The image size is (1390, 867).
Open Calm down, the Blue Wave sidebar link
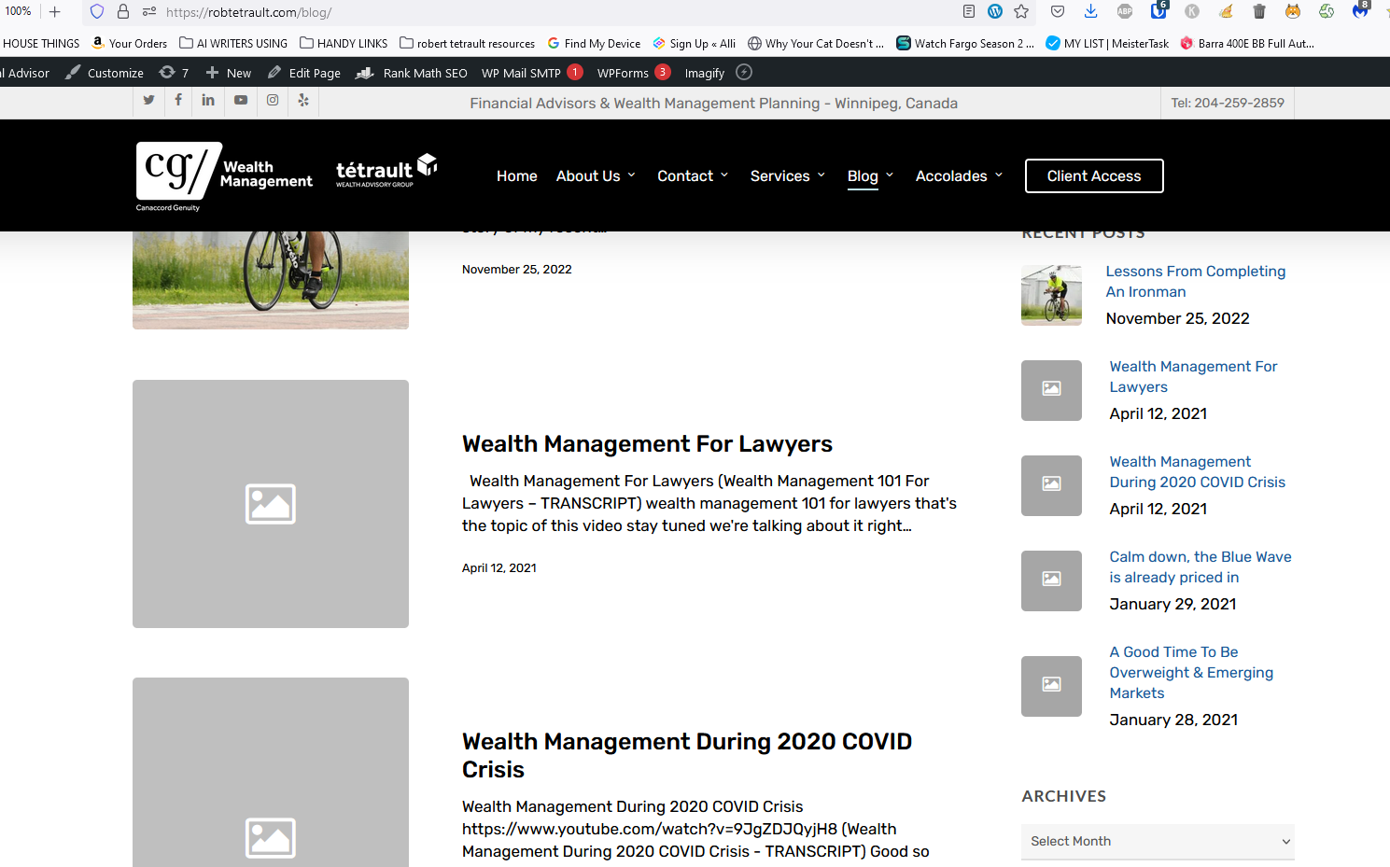[x=1200, y=566]
